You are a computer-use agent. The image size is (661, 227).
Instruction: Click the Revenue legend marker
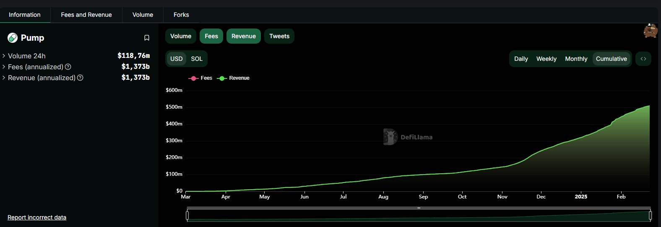(x=222, y=78)
